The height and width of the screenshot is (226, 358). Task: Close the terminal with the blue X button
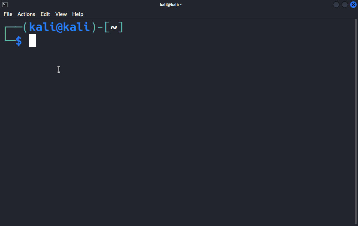coord(353,5)
